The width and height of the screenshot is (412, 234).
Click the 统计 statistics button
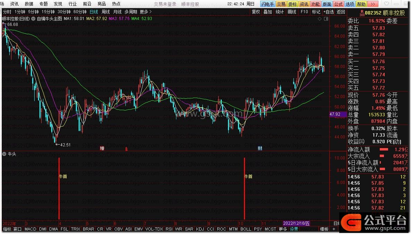click(x=280, y=12)
